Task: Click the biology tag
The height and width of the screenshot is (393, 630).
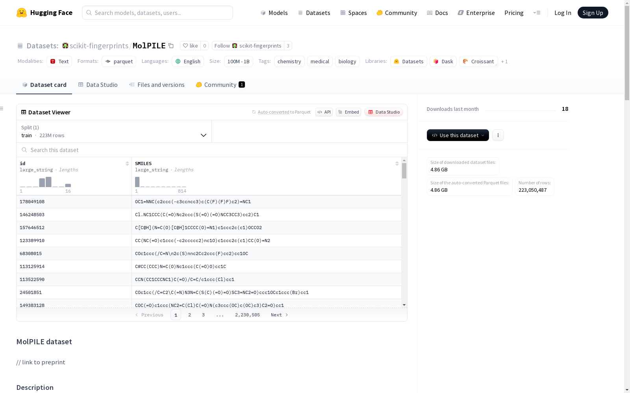Action: (347, 61)
